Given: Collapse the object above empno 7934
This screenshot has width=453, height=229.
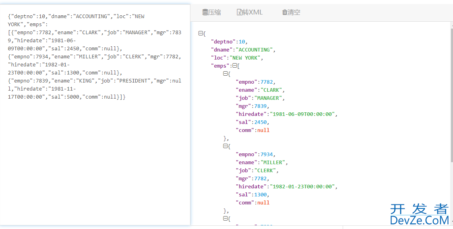Looking at the screenshot, I should 225,146.
